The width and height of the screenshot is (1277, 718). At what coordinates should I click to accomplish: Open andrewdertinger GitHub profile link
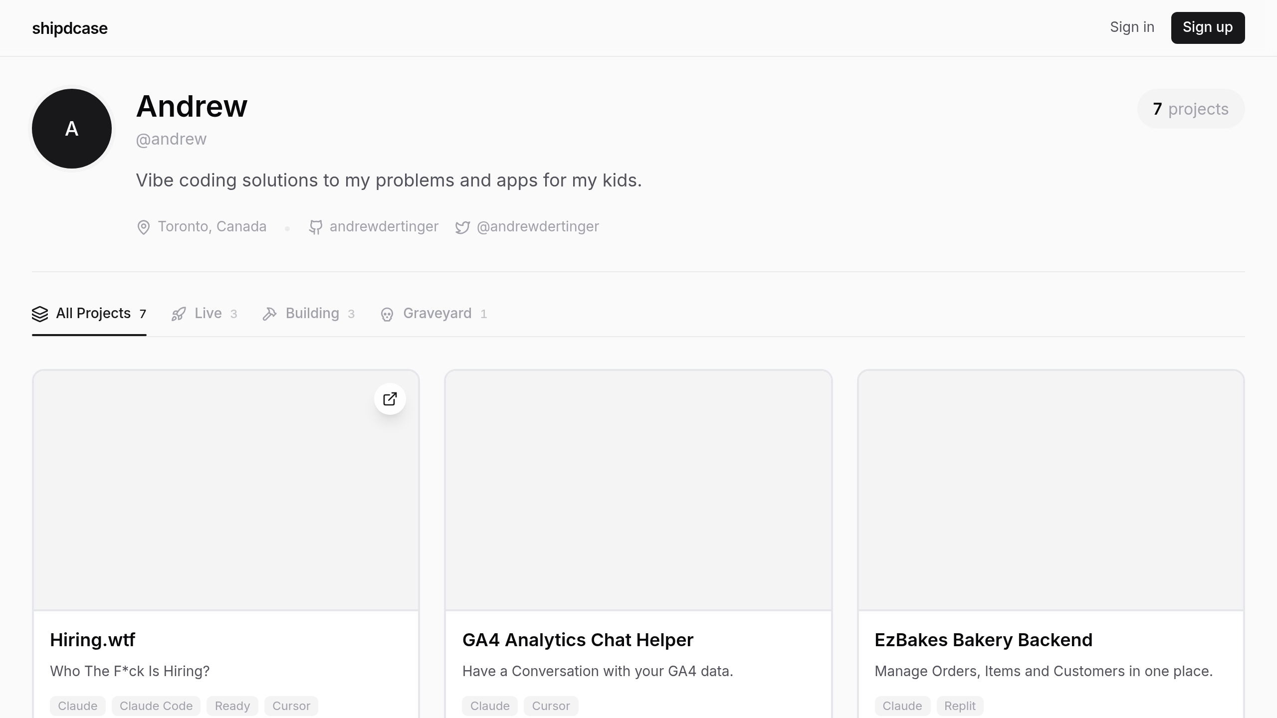[x=384, y=227]
